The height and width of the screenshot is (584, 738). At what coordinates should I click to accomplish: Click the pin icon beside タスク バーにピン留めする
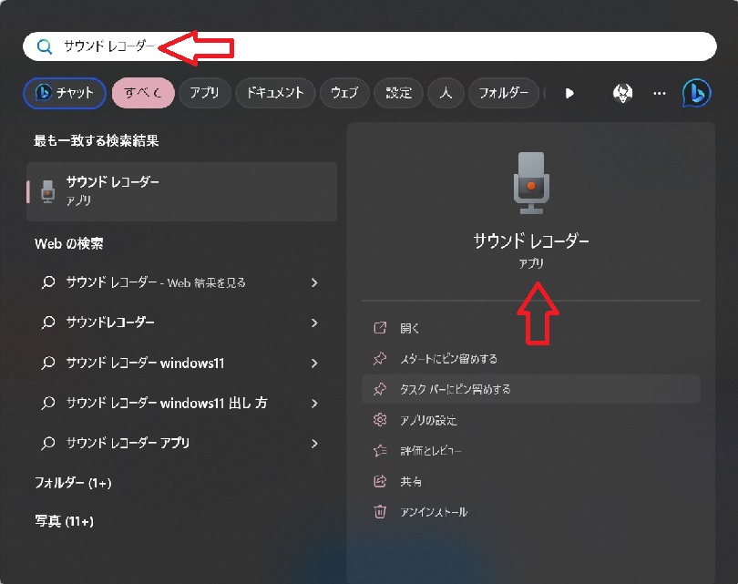[x=380, y=389]
